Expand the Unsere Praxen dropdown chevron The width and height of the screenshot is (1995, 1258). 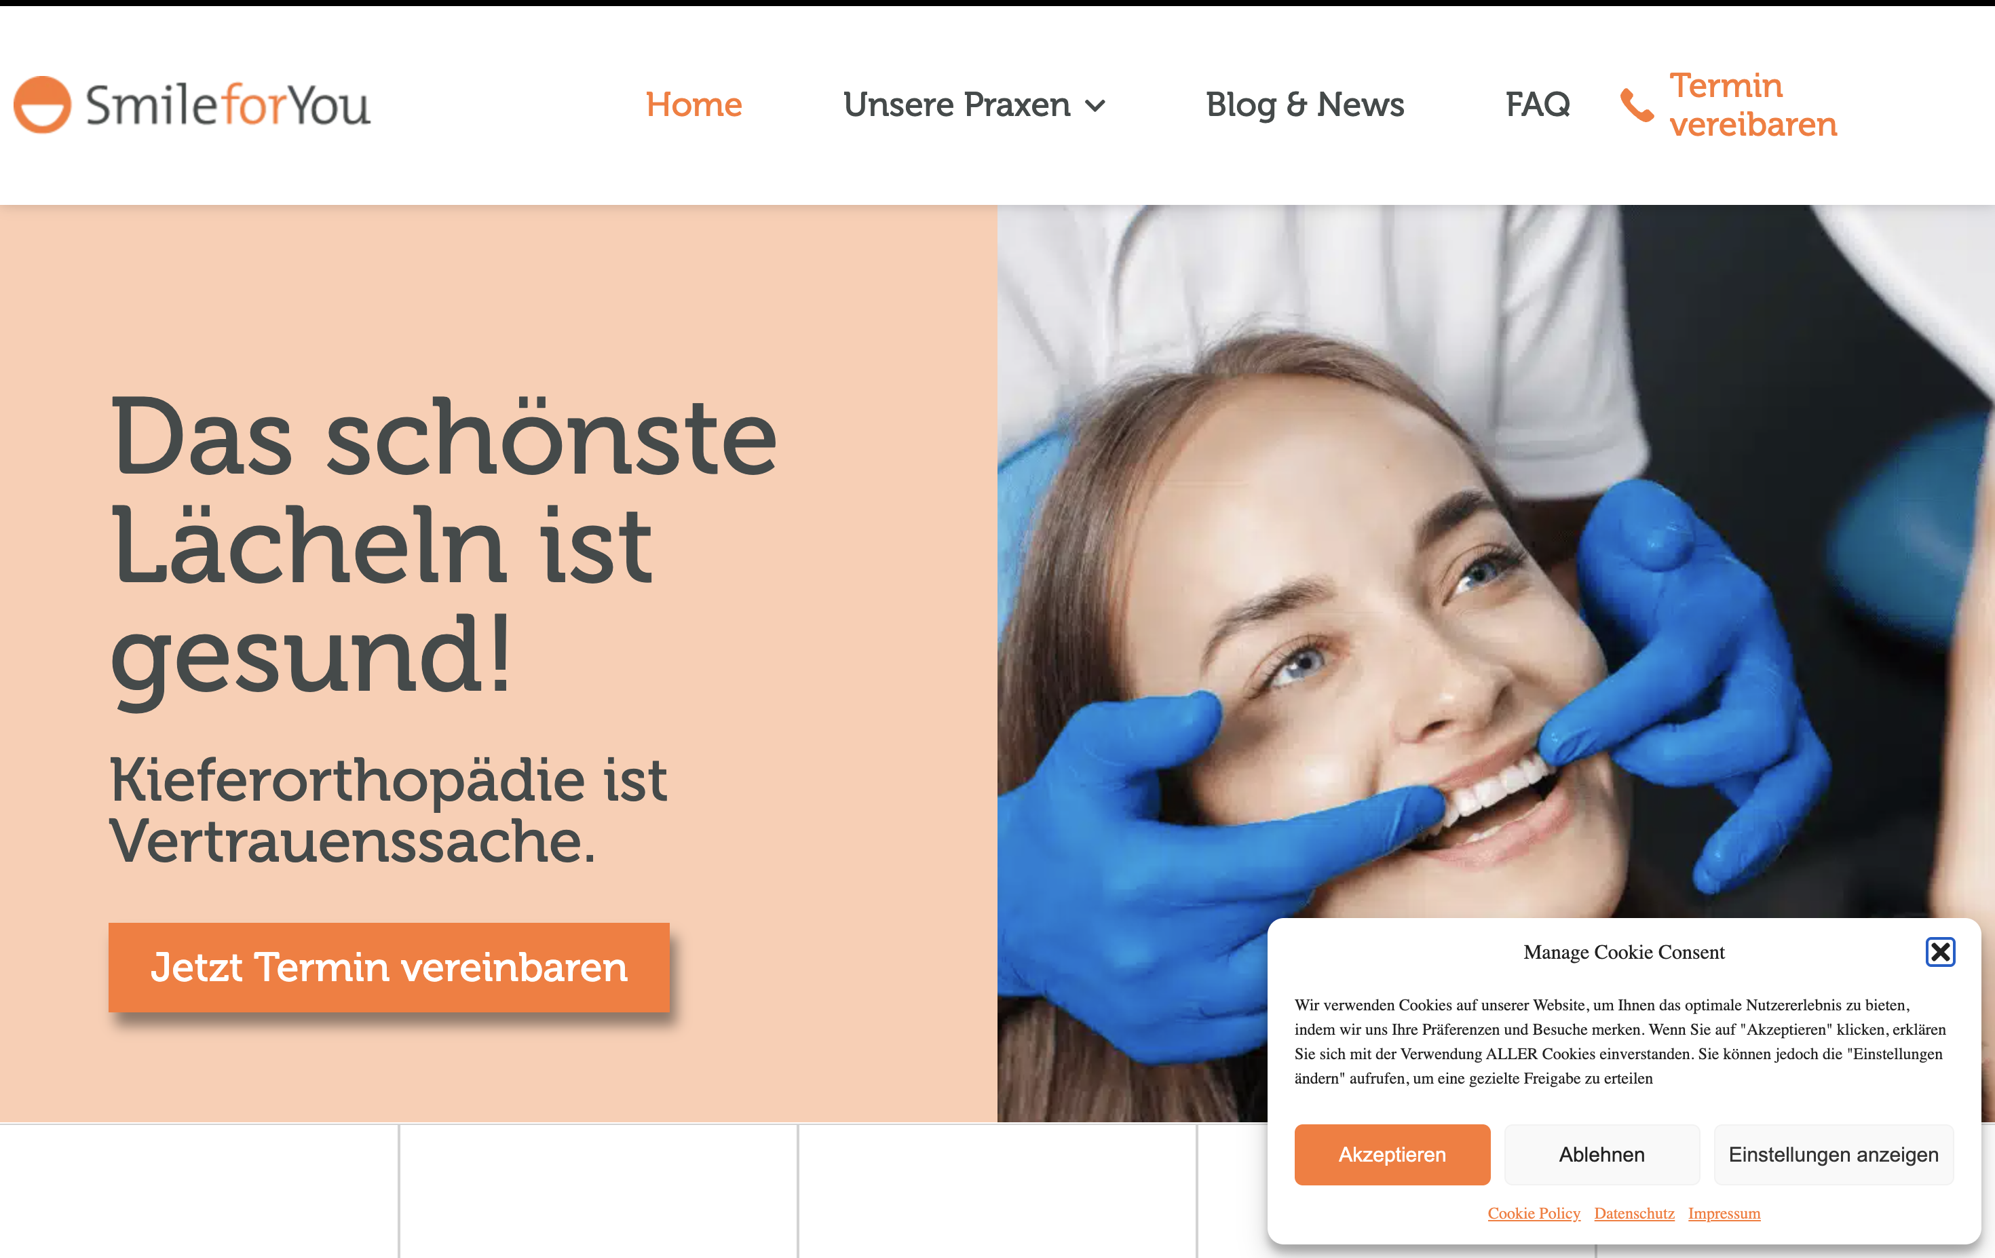pyautogui.click(x=1095, y=106)
